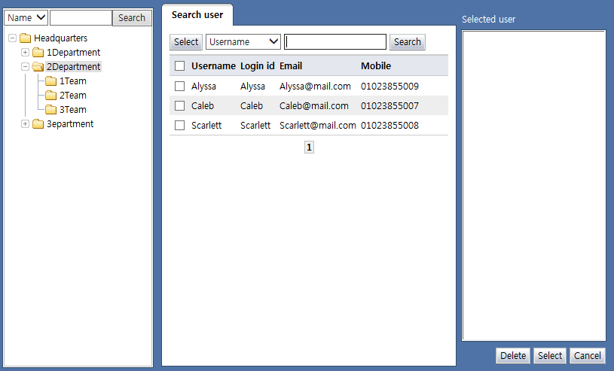Click the 3Team folder icon
This screenshot has height=371, width=614.
[x=50, y=110]
